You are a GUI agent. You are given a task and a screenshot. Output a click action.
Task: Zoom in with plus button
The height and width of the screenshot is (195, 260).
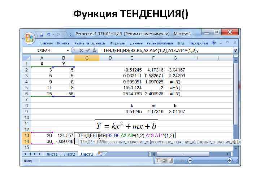(230, 160)
